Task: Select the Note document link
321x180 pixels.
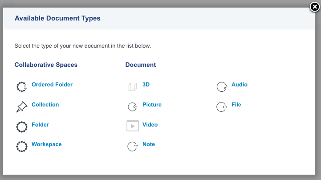Action: pyautogui.click(x=149, y=144)
